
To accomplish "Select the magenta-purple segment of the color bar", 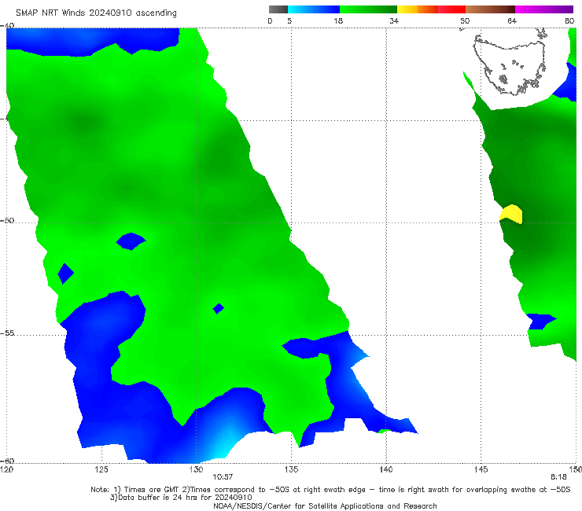I will coord(544,9).
